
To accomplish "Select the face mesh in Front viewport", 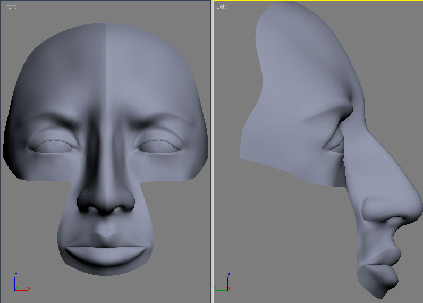I will pos(105,149).
